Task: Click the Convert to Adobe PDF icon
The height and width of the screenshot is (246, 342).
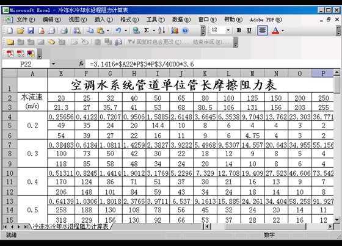Action: 10,54
